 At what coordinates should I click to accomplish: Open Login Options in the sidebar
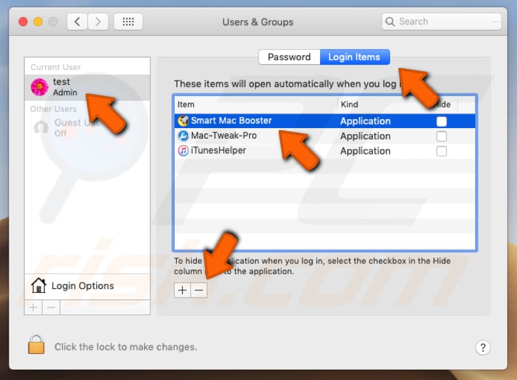point(87,286)
